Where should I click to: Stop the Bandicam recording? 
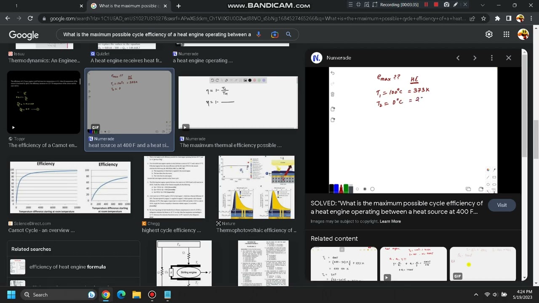[x=436, y=5]
